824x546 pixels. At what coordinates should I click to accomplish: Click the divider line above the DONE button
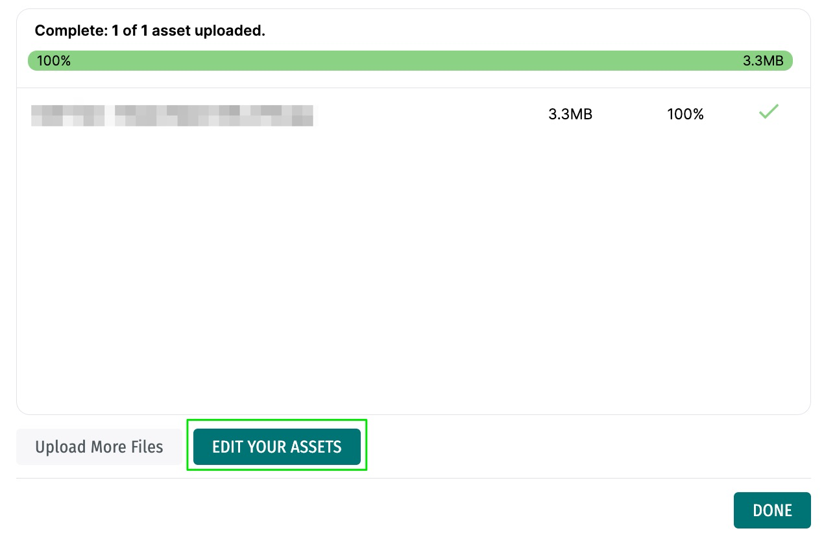coord(413,479)
